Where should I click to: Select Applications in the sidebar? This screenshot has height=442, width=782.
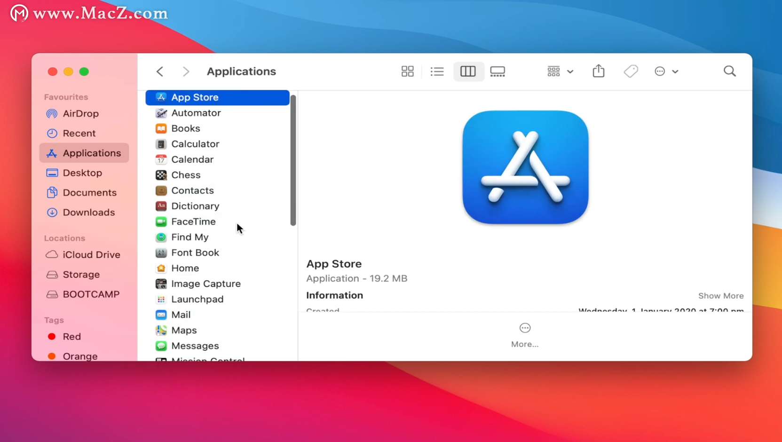(84, 153)
